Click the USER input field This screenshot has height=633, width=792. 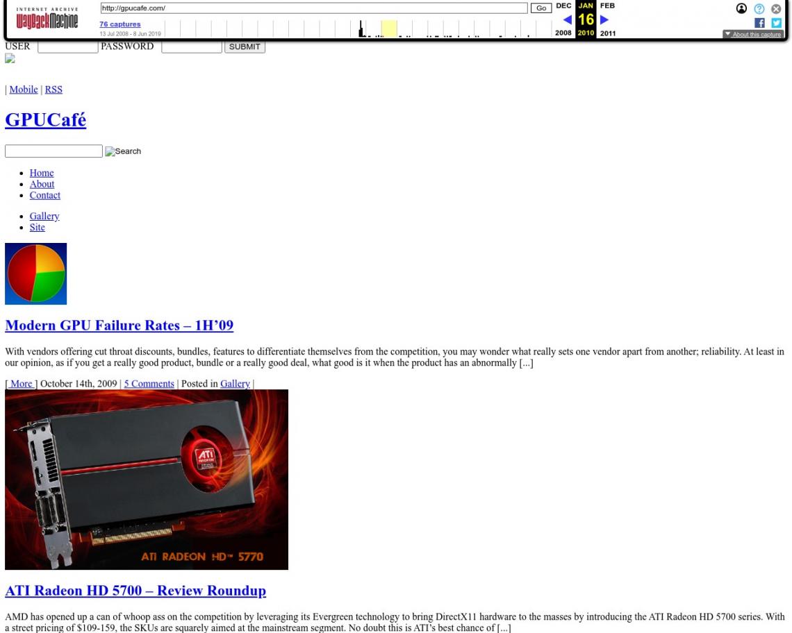point(67,47)
